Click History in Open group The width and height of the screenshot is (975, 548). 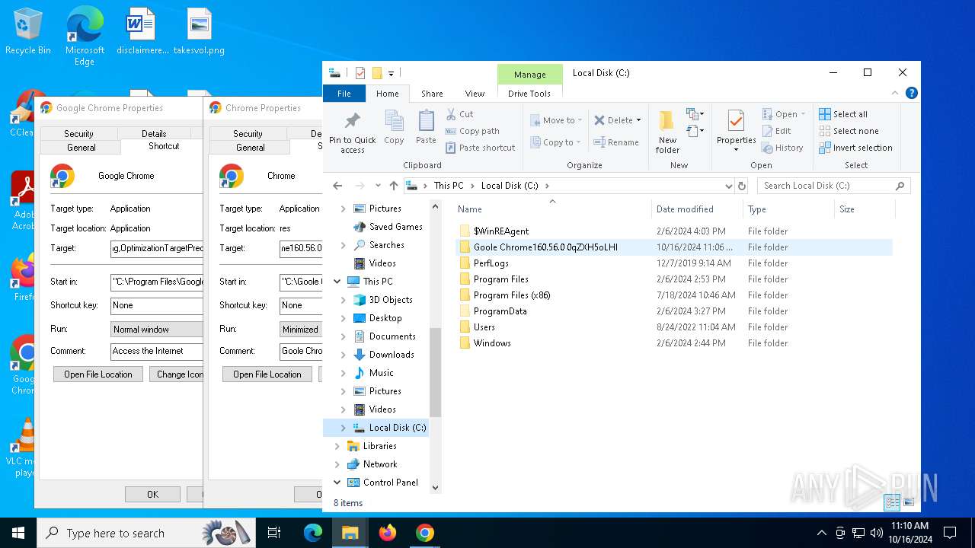782,148
